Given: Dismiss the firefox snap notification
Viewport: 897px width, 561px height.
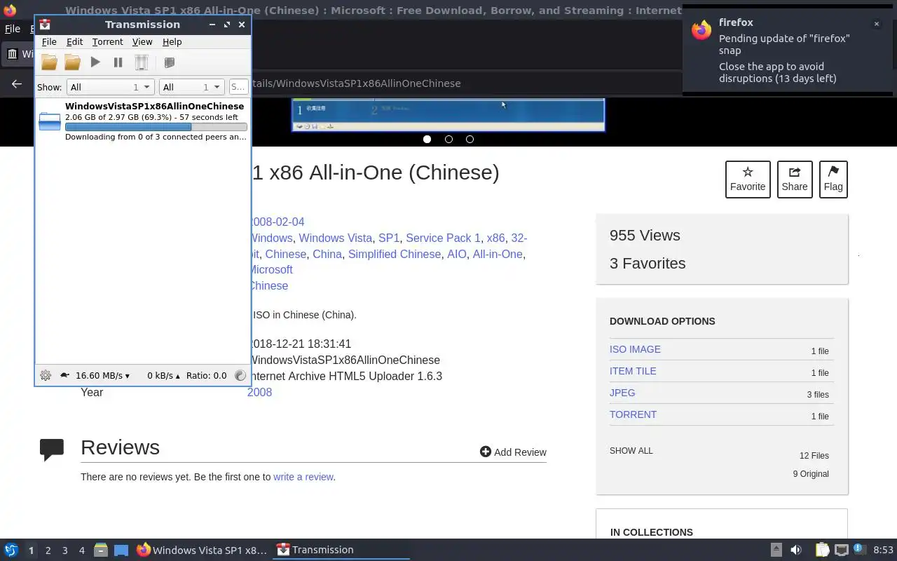Looking at the screenshot, I should pos(876,24).
